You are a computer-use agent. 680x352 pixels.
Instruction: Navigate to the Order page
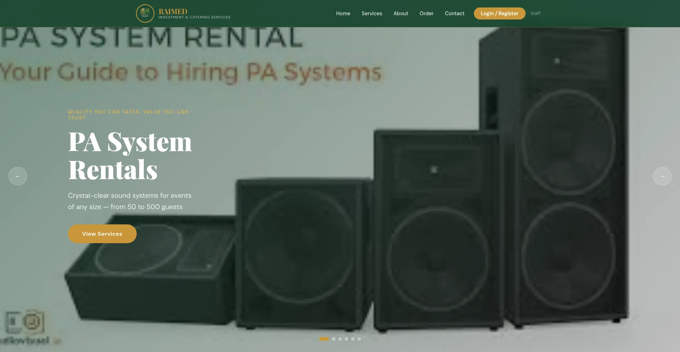tap(426, 13)
